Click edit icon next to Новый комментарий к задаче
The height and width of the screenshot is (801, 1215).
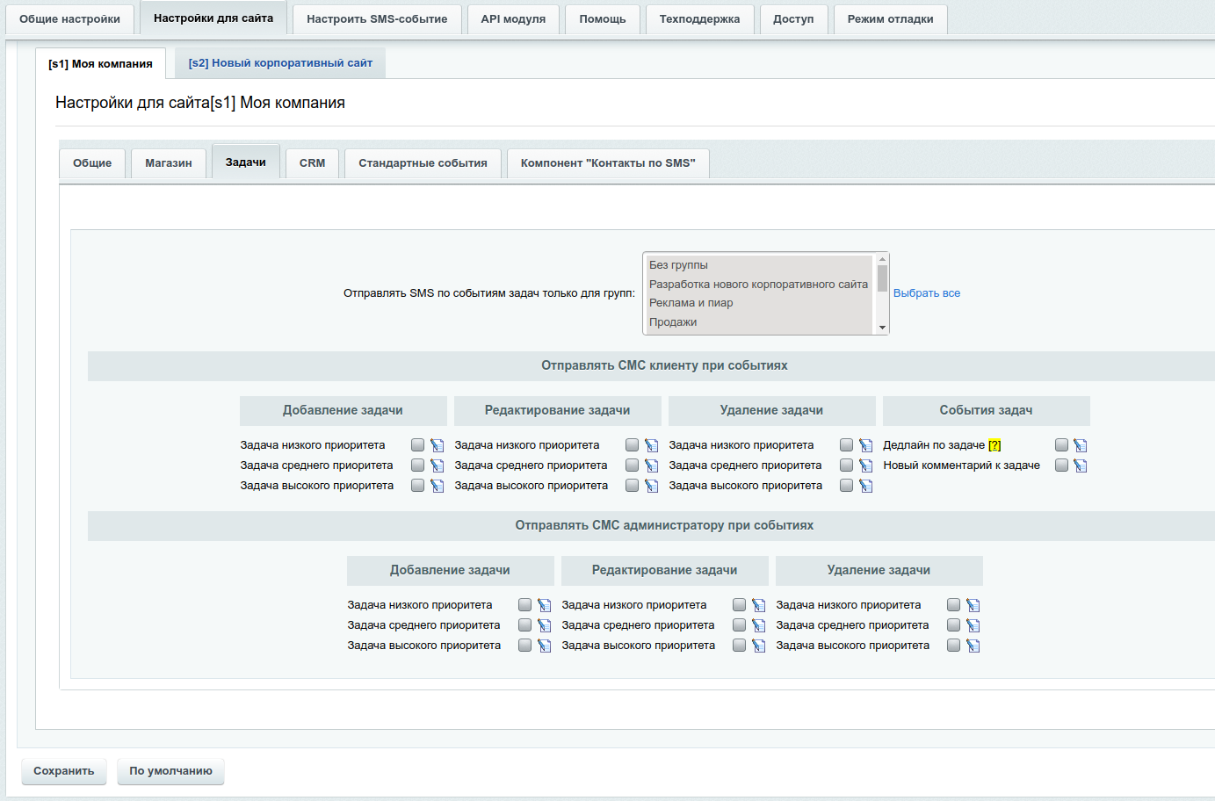pos(1080,465)
